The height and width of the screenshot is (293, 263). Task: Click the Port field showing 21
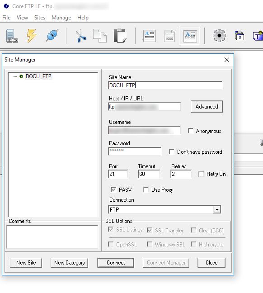[118, 174]
